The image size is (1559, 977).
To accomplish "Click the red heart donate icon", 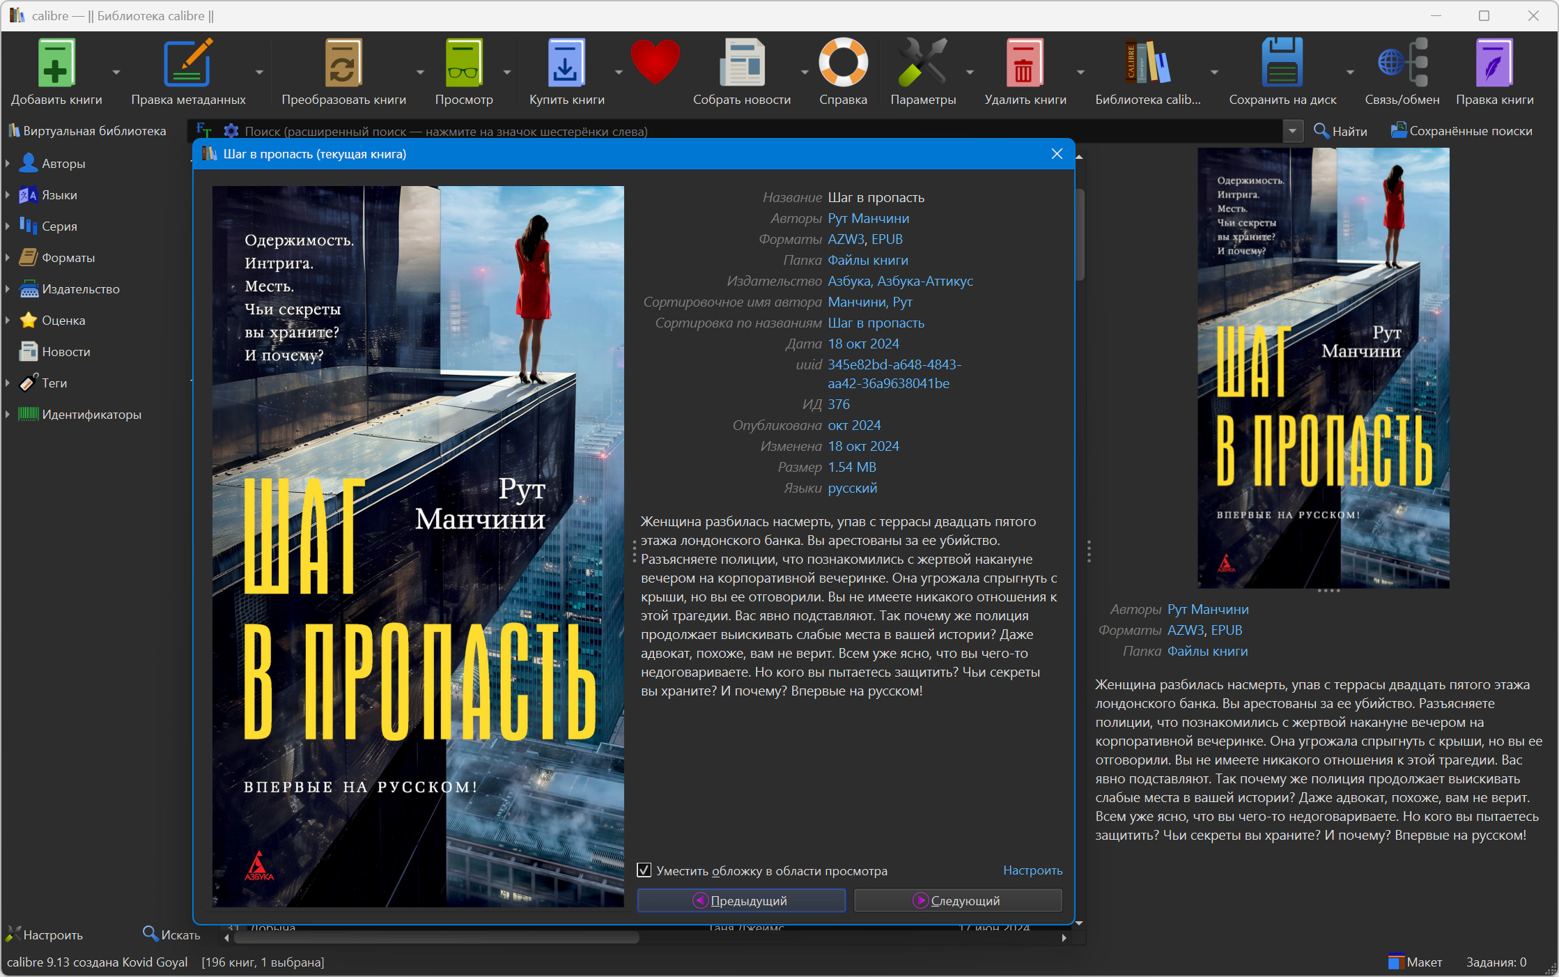I will (x=656, y=62).
